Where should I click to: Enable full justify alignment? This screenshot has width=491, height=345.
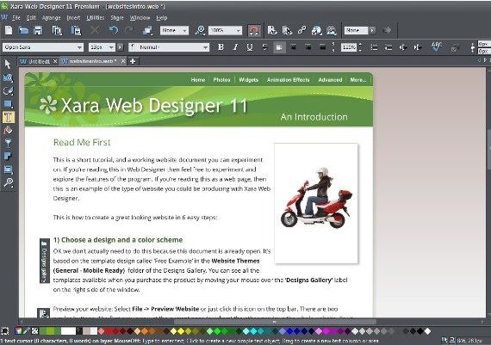pyautogui.click(x=322, y=47)
